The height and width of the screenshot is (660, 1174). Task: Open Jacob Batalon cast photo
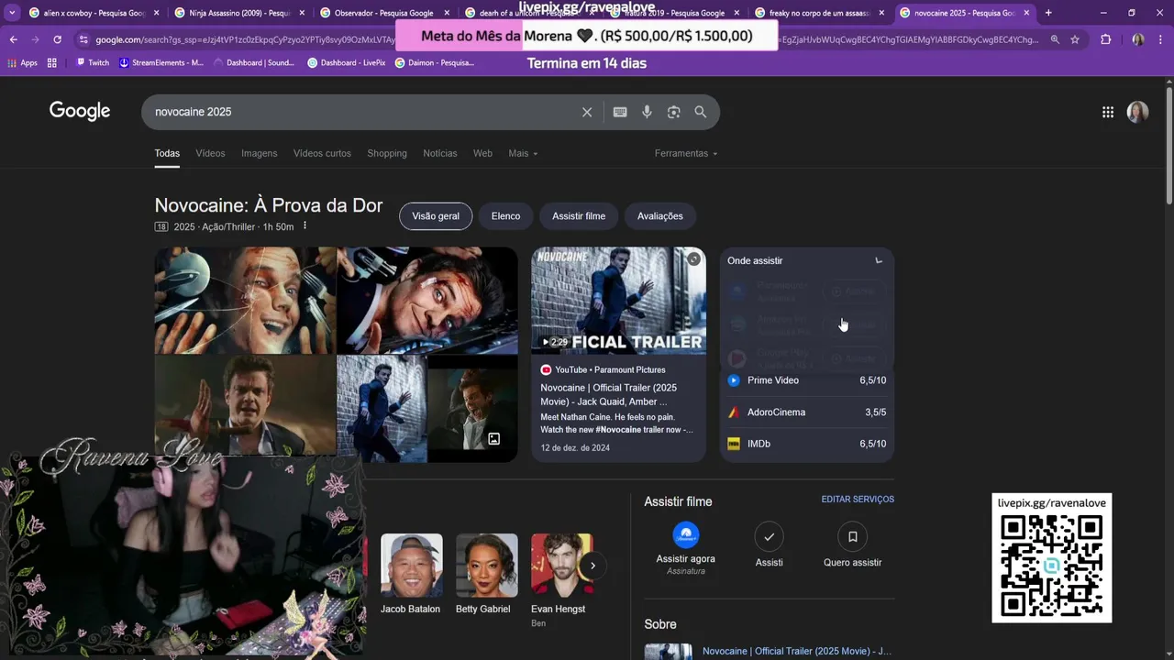click(411, 566)
